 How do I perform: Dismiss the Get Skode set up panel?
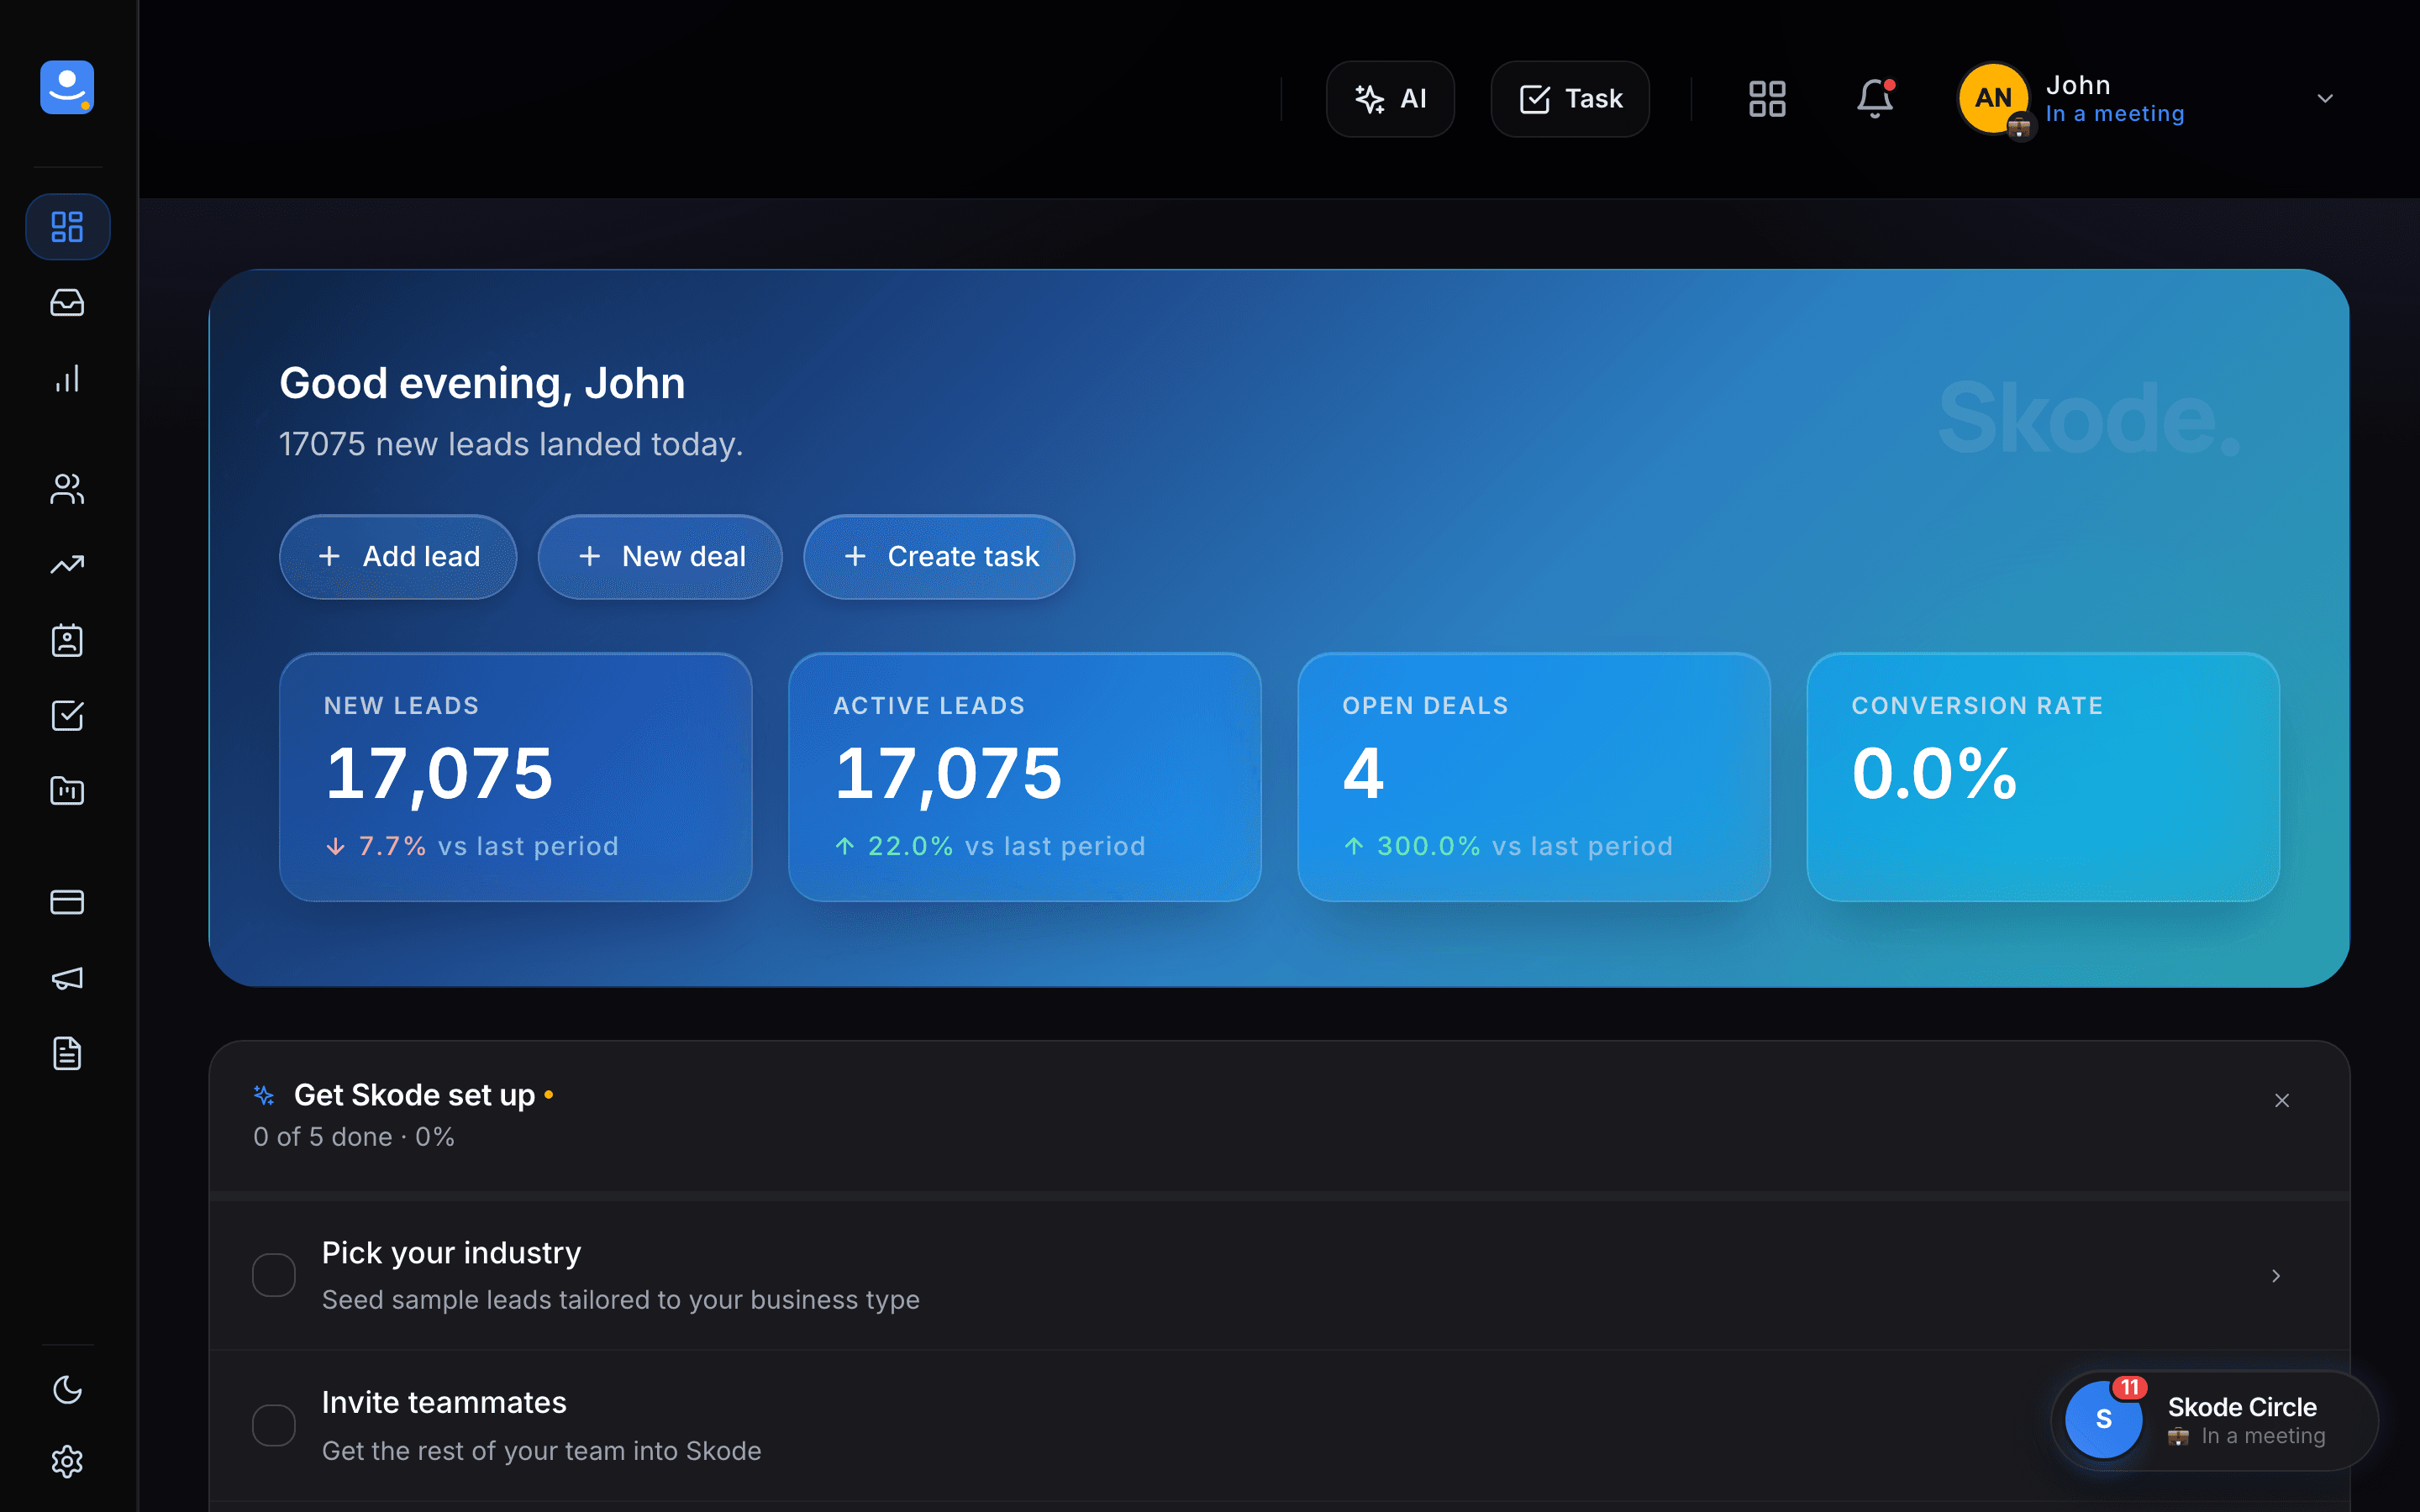click(2282, 1100)
